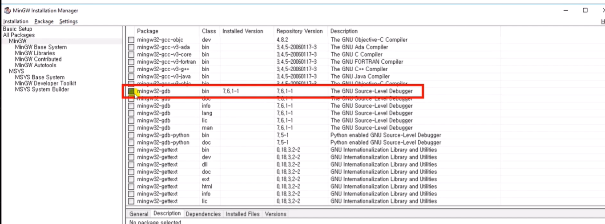Image resolution: width=605 pixels, height=224 pixels.
Task: Switch to the Dependencies tab
Action: [x=203, y=214]
